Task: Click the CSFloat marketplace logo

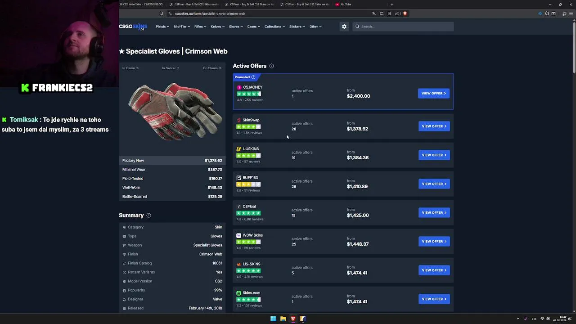Action: click(x=238, y=207)
